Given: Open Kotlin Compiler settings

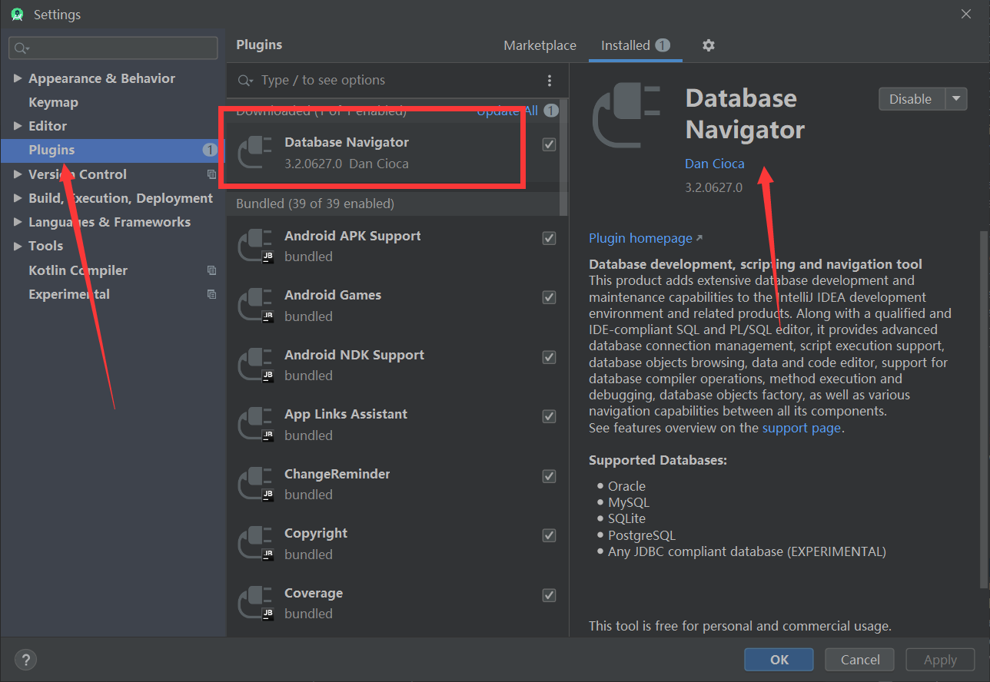Looking at the screenshot, I should [x=78, y=270].
